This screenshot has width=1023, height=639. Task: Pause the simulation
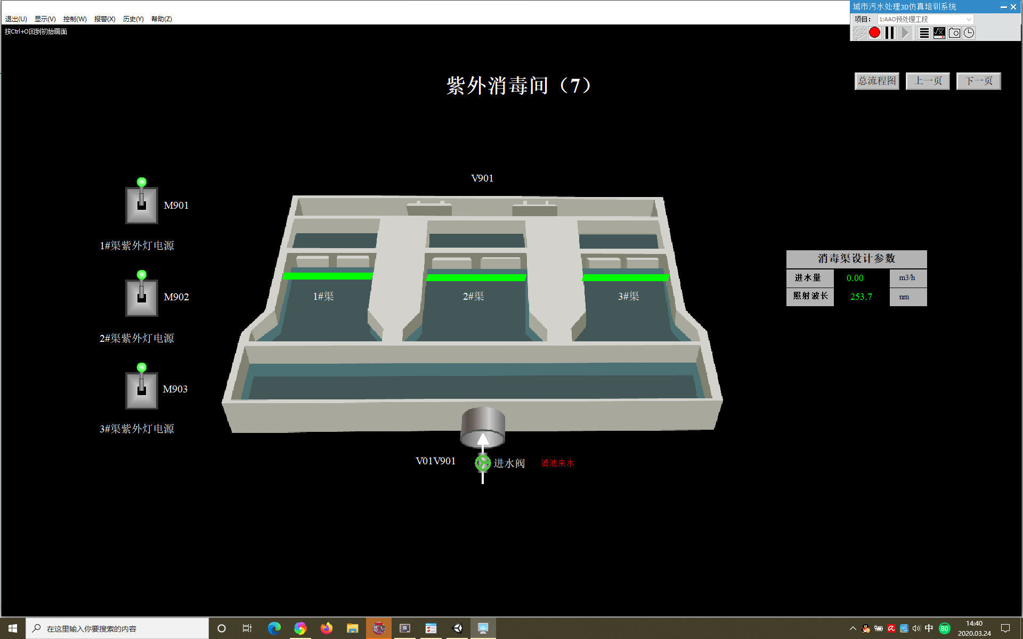890,33
